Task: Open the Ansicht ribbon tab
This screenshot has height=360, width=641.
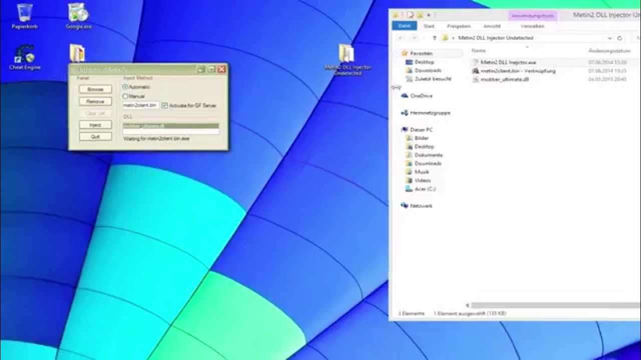Action: click(492, 26)
